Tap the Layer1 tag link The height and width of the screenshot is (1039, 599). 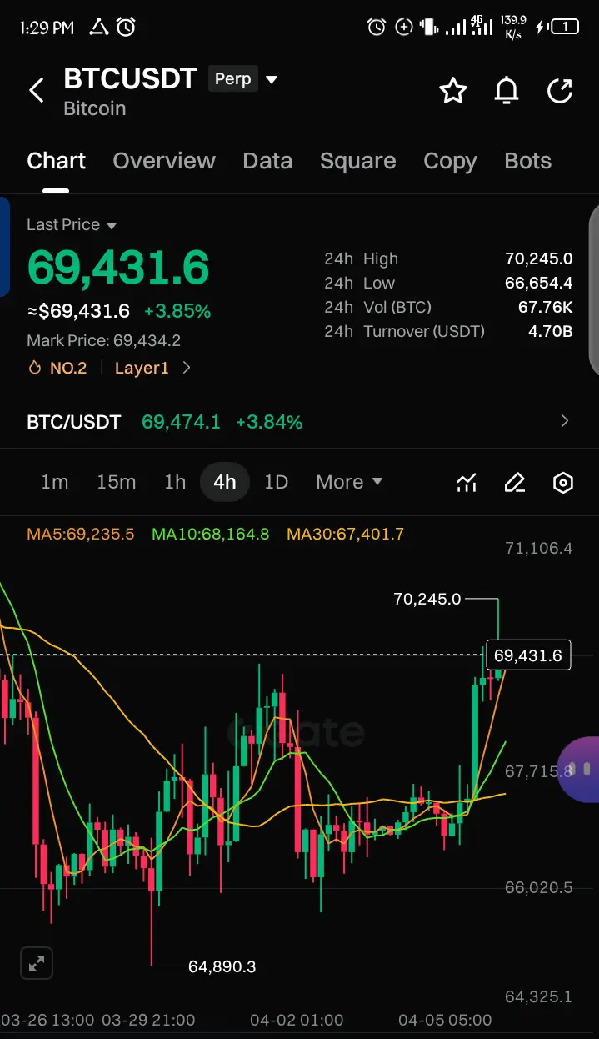(x=142, y=368)
